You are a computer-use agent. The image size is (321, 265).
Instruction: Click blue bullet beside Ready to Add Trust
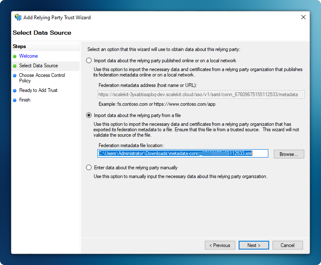pyautogui.click(x=15, y=91)
